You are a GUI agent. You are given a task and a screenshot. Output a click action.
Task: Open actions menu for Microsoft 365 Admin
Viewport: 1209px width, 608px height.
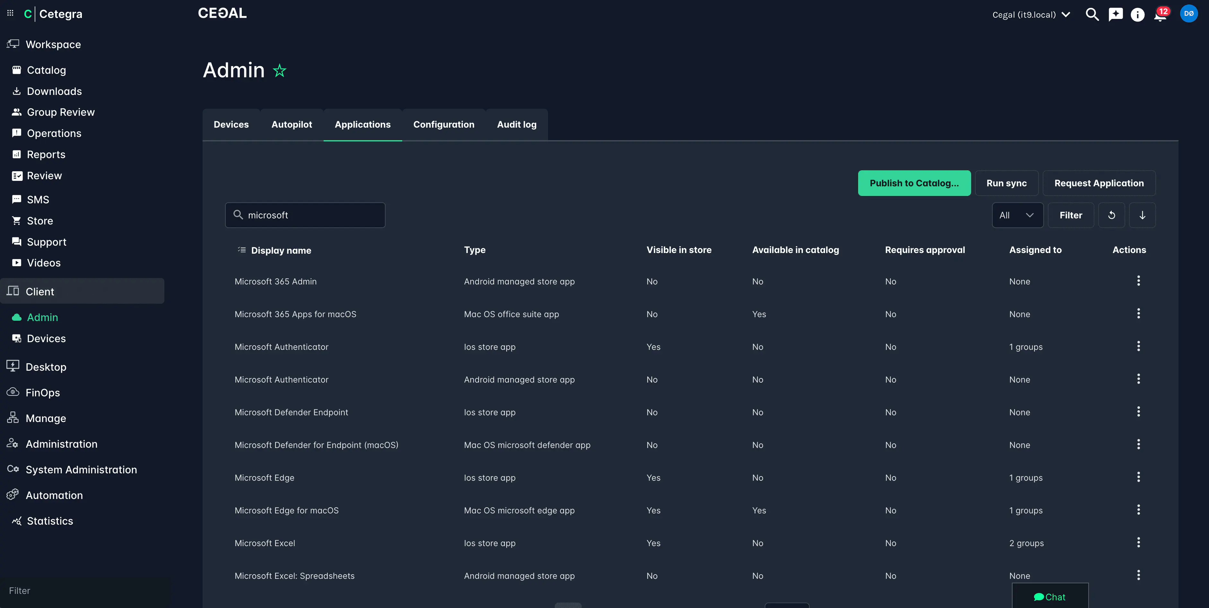pos(1138,281)
